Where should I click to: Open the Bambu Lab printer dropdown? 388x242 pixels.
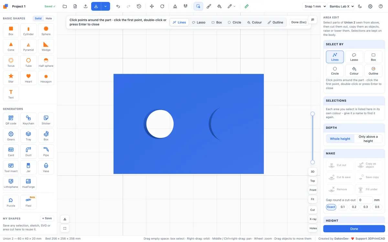[x=341, y=6]
